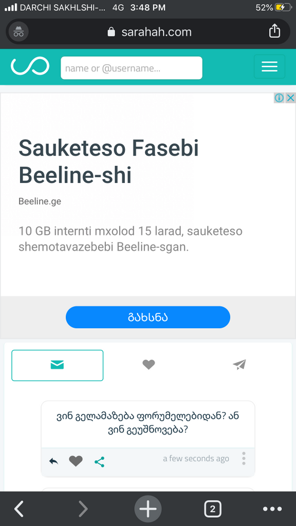Tap the name or @username search field

pos(131,67)
